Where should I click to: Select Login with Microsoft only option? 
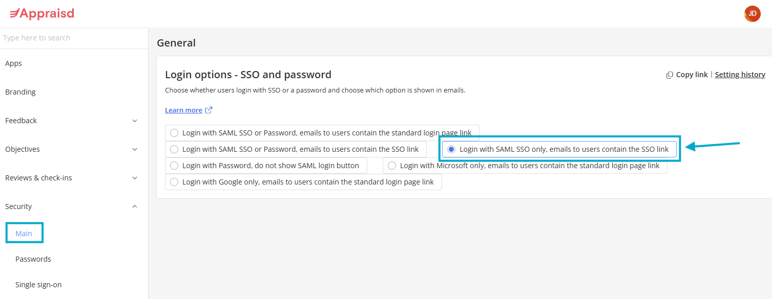(392, 166)
